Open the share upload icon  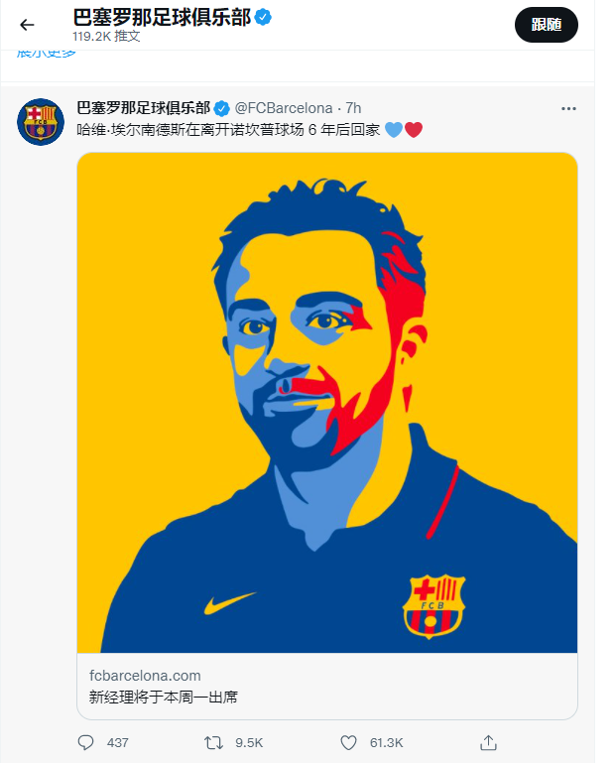click(x=488, y=742)
